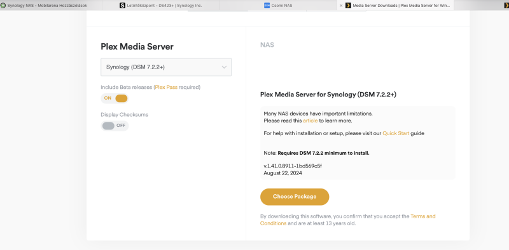Click the version number v.1.41.0.8911 text

293,166
